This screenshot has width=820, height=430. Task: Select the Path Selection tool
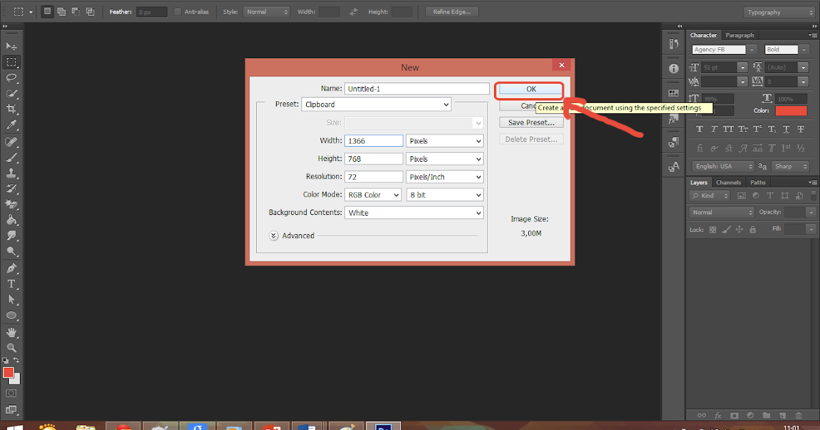click(11, 299)
